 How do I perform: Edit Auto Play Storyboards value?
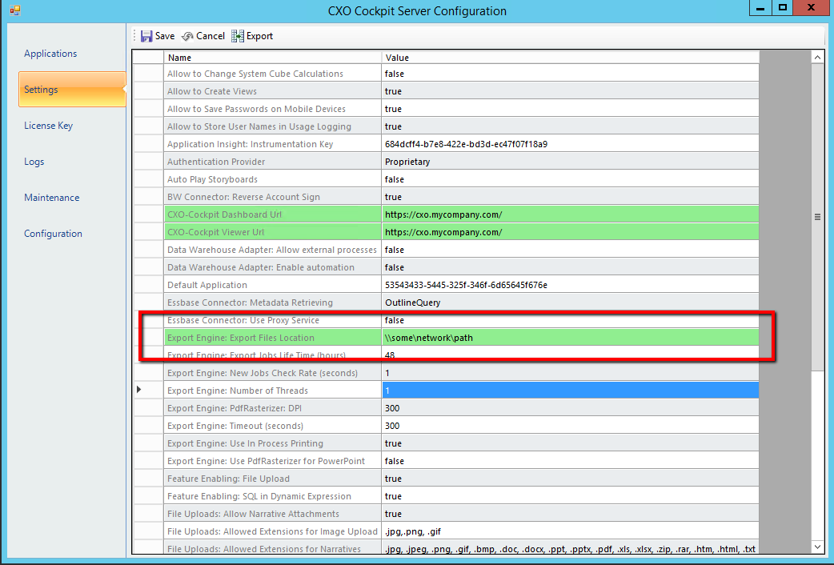coord(570,179)
